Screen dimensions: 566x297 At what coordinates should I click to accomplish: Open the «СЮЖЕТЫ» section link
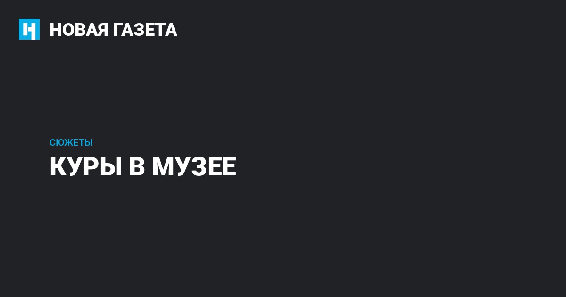click(x=71, y=142)
